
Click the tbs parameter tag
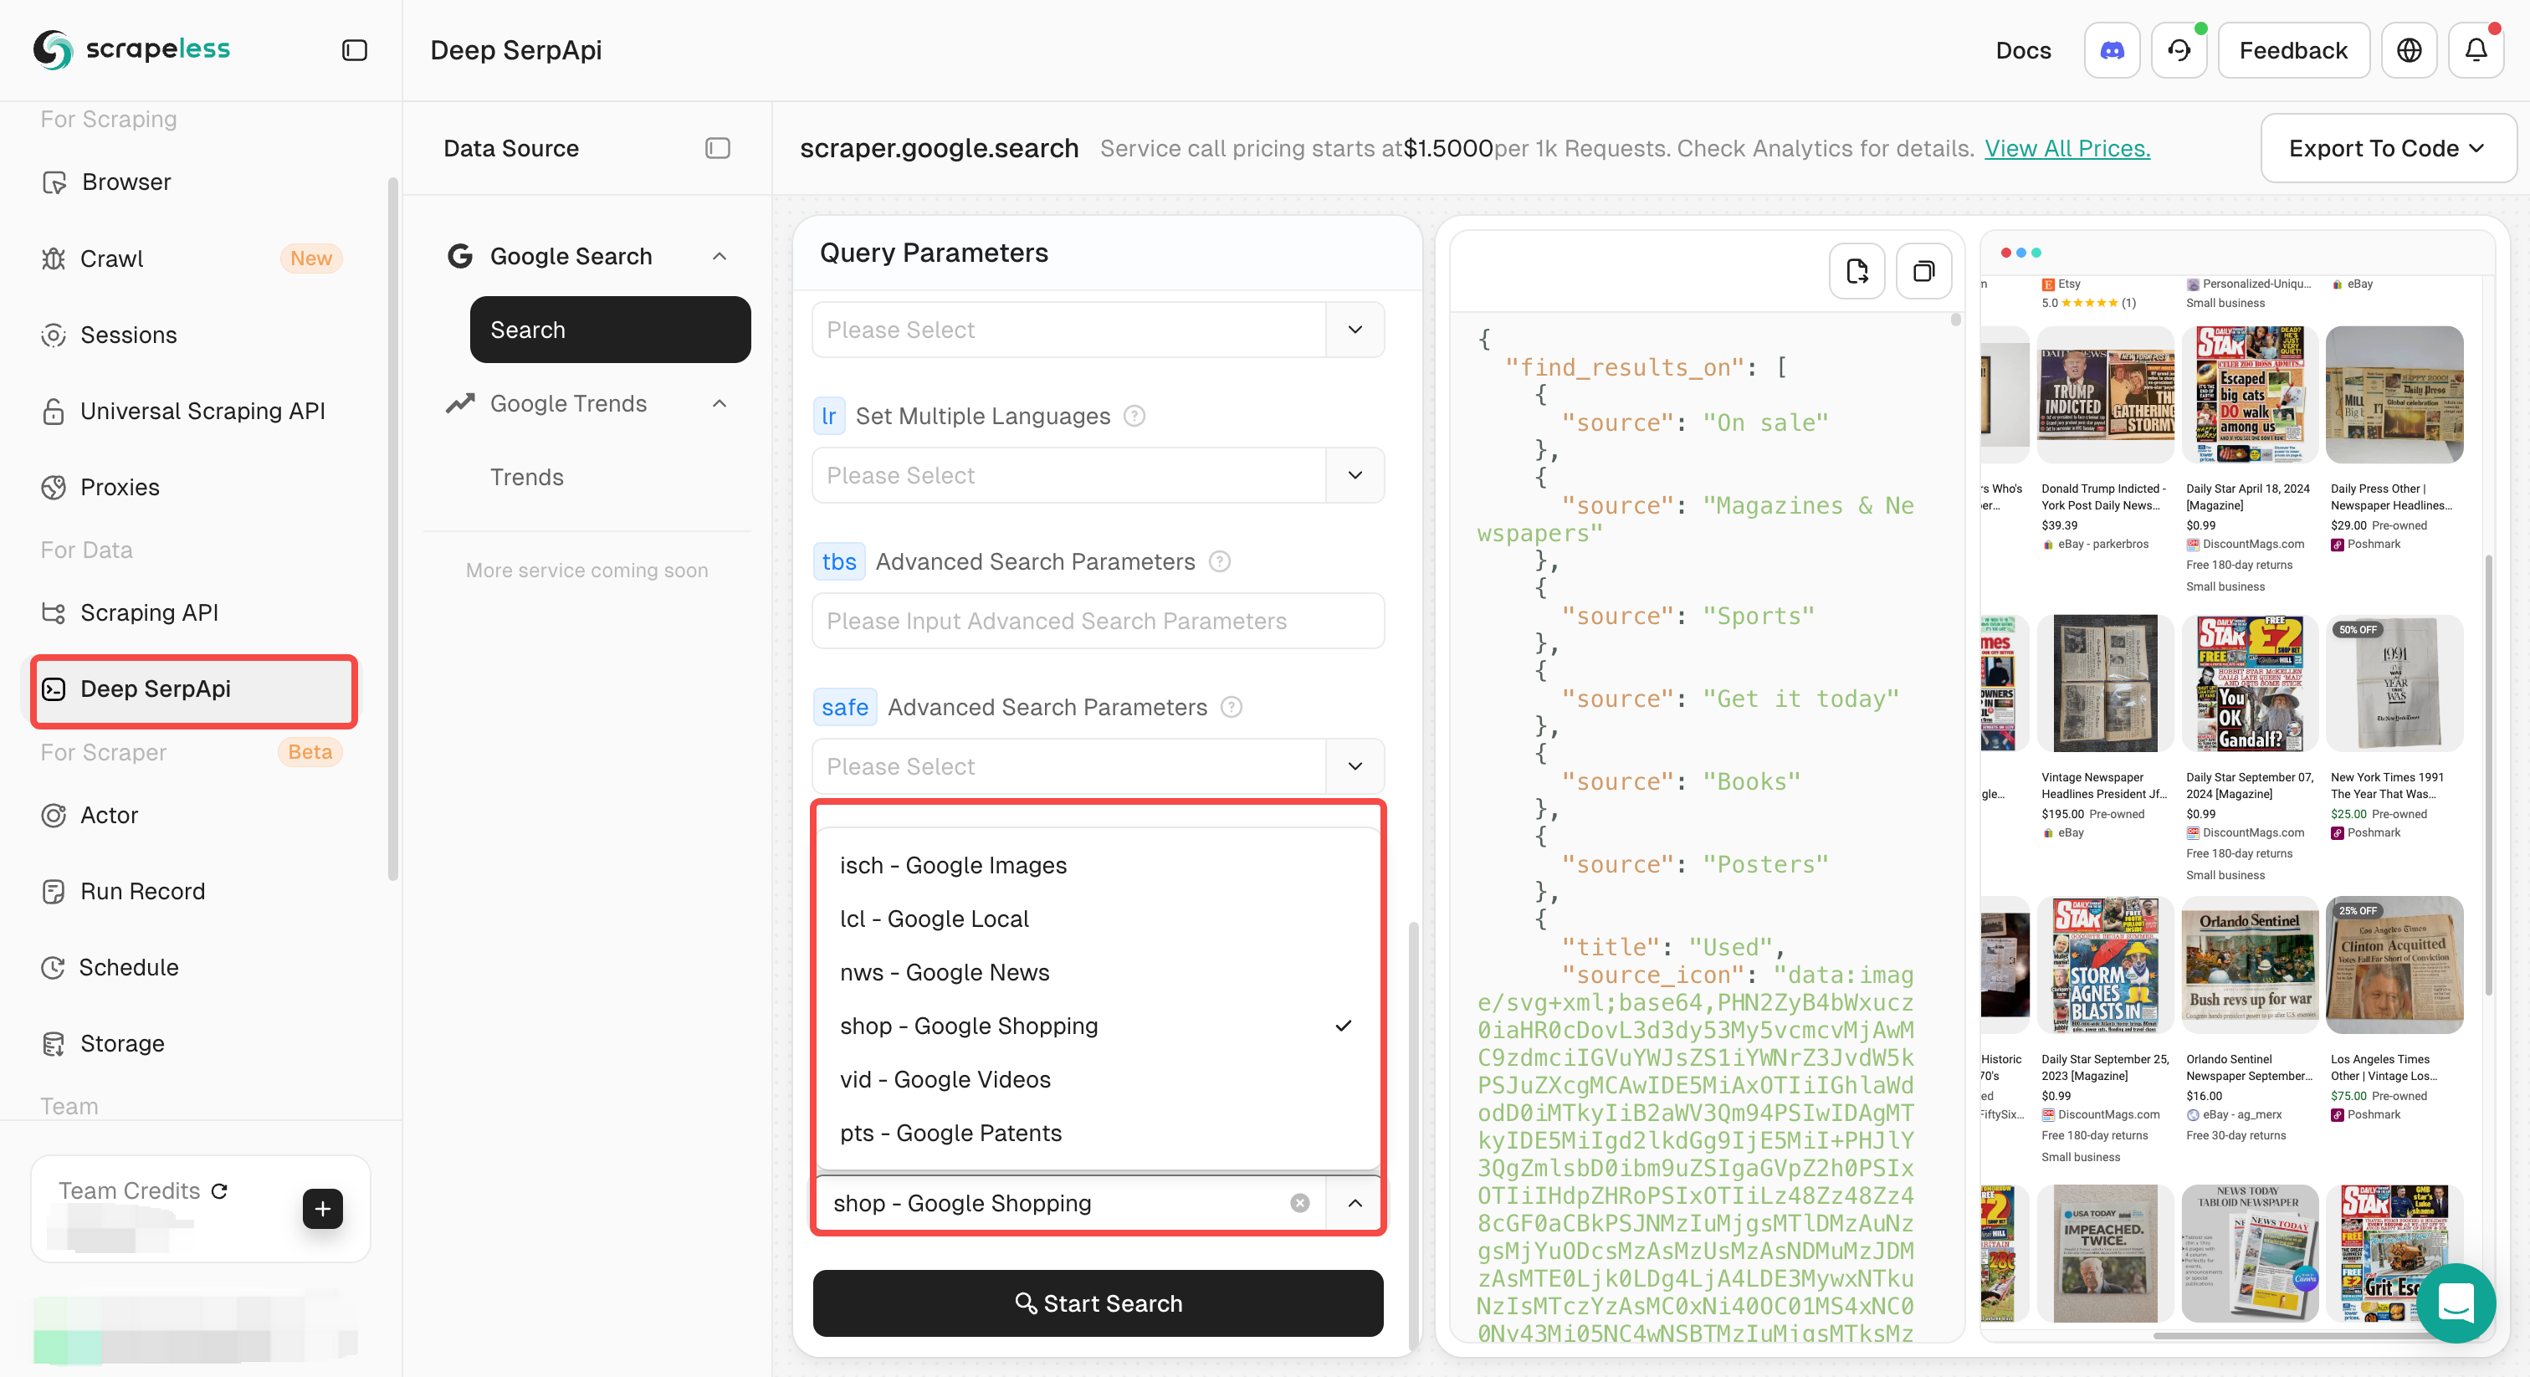point(839,562)
